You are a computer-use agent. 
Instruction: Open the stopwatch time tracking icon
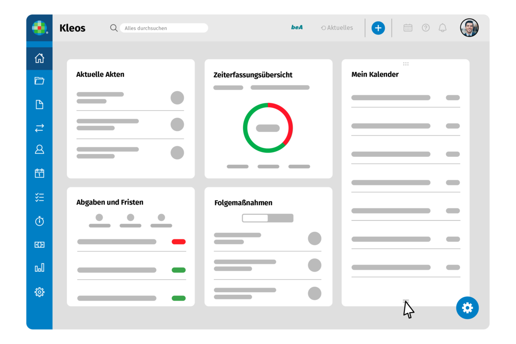tap(39, 221)
